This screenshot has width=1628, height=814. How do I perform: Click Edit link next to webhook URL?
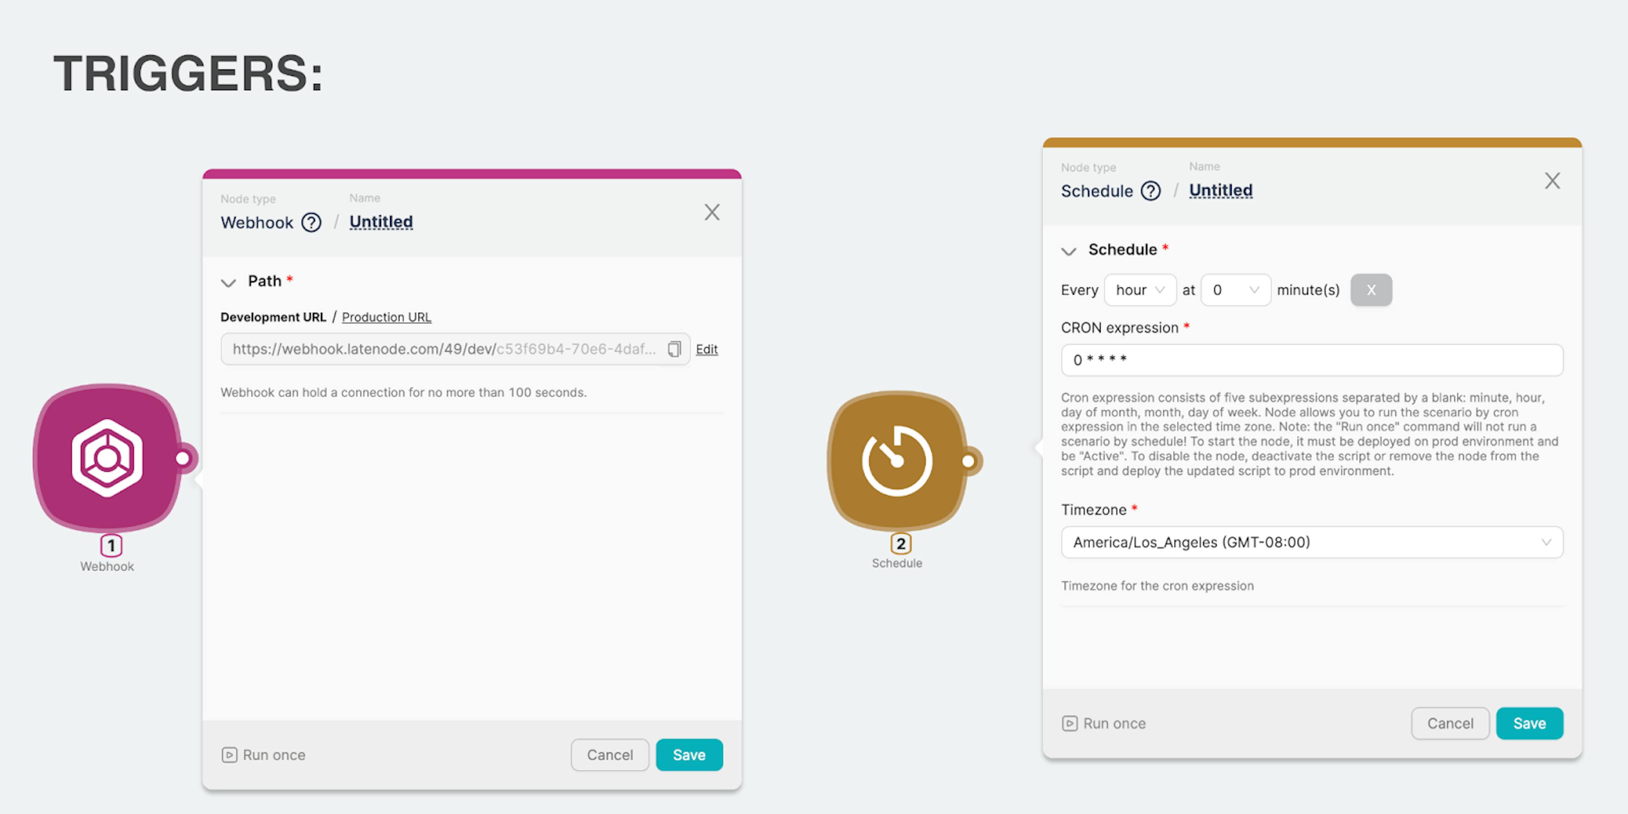[x=707, y=348]
